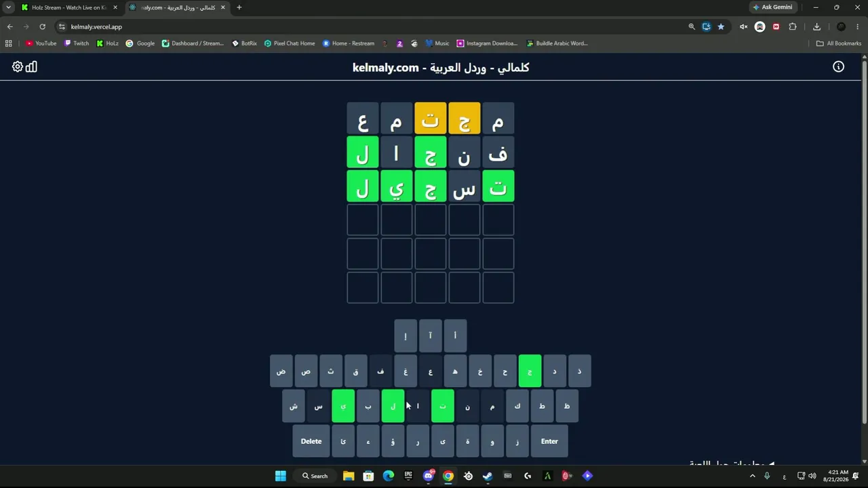Select the kelmaly.com browser tab
The width and height of the screenshot is (868, 488).
(178, 7)
